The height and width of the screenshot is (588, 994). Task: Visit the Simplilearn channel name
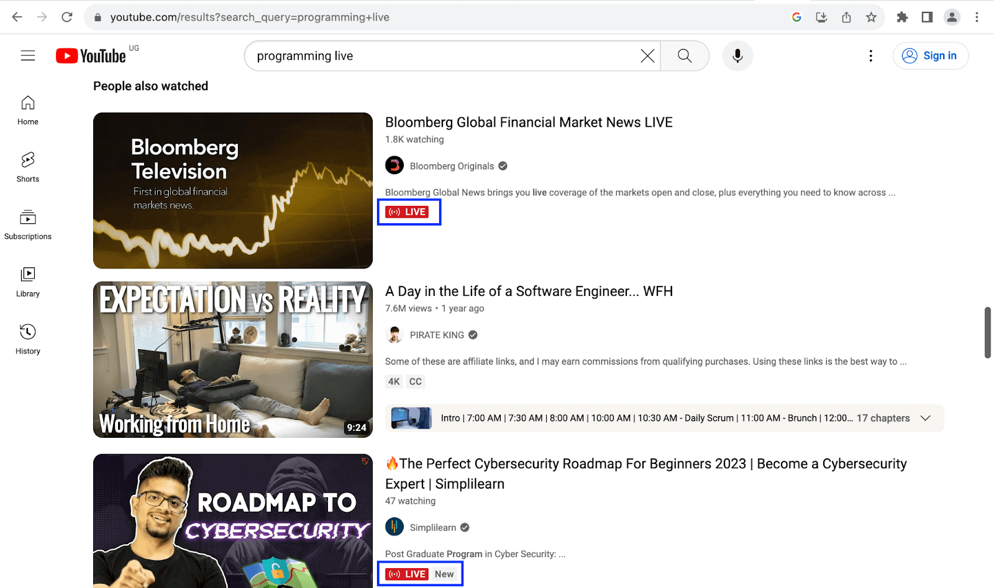433,528
